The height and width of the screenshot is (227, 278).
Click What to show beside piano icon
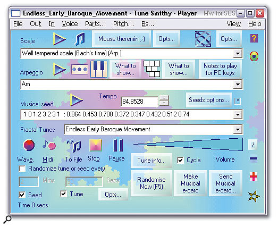click(x=125, y=69)
